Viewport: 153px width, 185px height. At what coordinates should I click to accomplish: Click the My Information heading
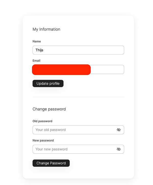[46, 29]
